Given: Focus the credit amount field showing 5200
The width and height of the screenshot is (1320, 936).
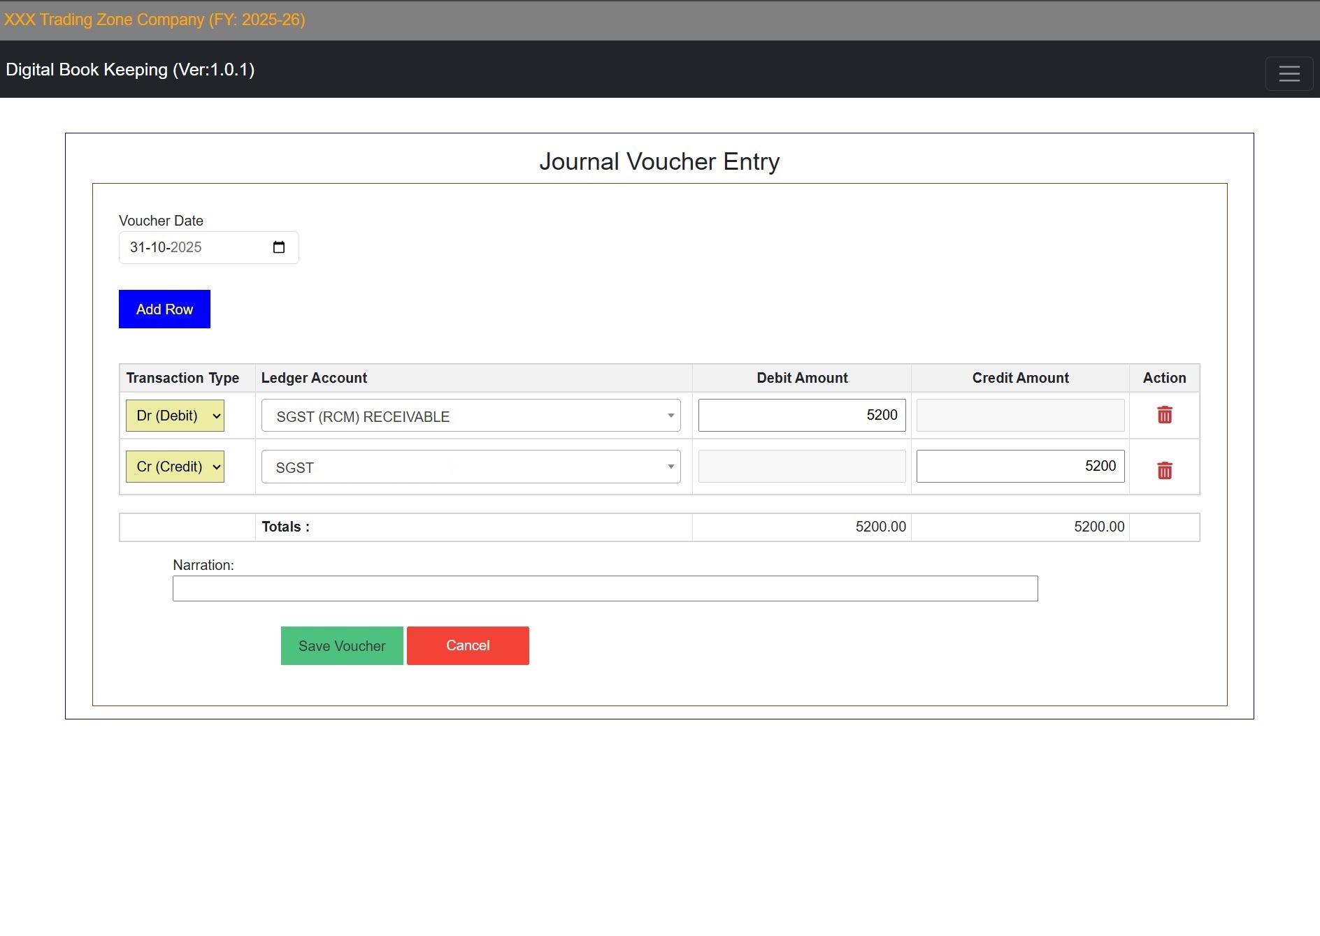Looking at the screenshot, I should coord(1019,467).
